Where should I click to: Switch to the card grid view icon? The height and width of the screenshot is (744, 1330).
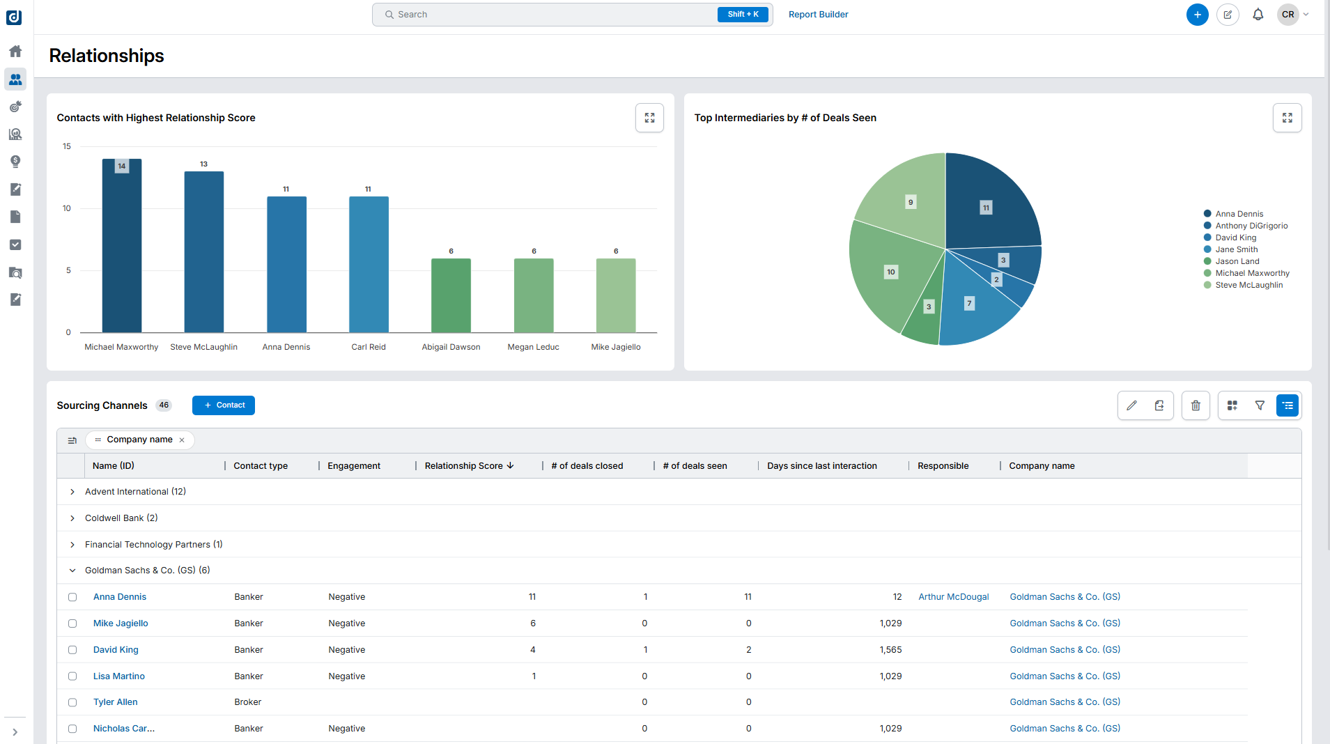(1232, 405)
